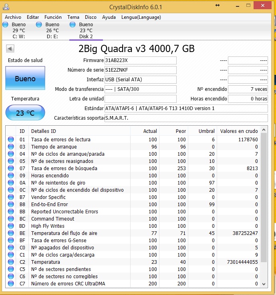This screenshot has height=295, width=276.
Task: Open the Editar menu
Action: pyautogui.click(x=33, y=17)
